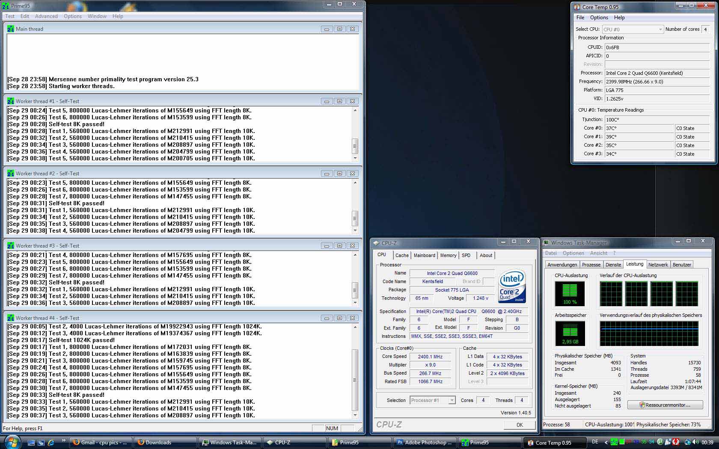Screen dimensions: 719x449
Task: Switch to the Prozesse tab in Task-Manager
Action: coord(591,265)
